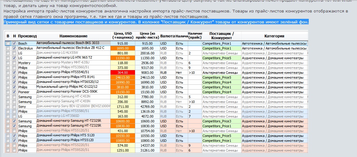
Task: Click the Поставщик / Конкурент column header
Action: (221, 36)
